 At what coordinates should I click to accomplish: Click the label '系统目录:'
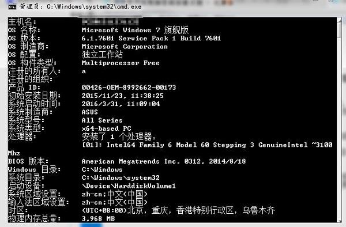pyautogui.click(x=26, y=177)
